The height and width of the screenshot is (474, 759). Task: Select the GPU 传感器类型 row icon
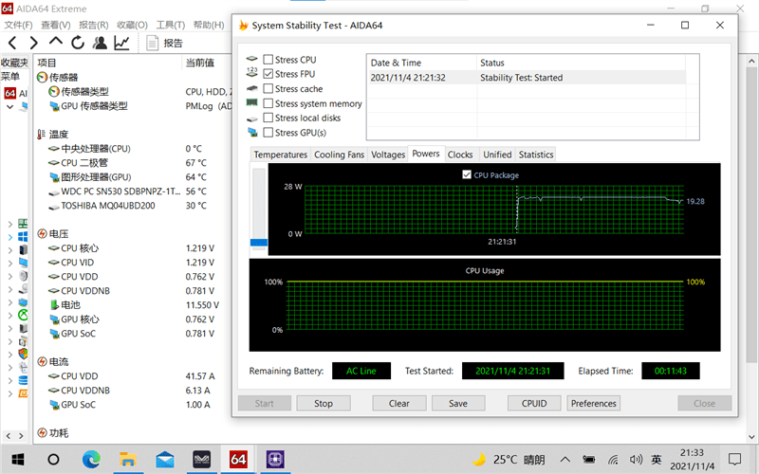[54, 106]
